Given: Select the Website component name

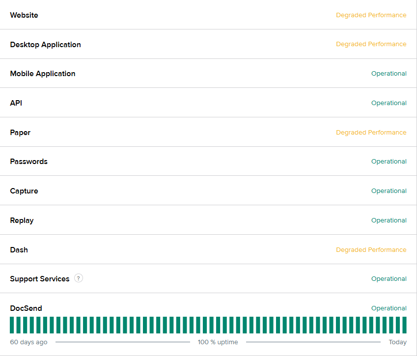Looking at the screenshot, I should click(24, 15).
